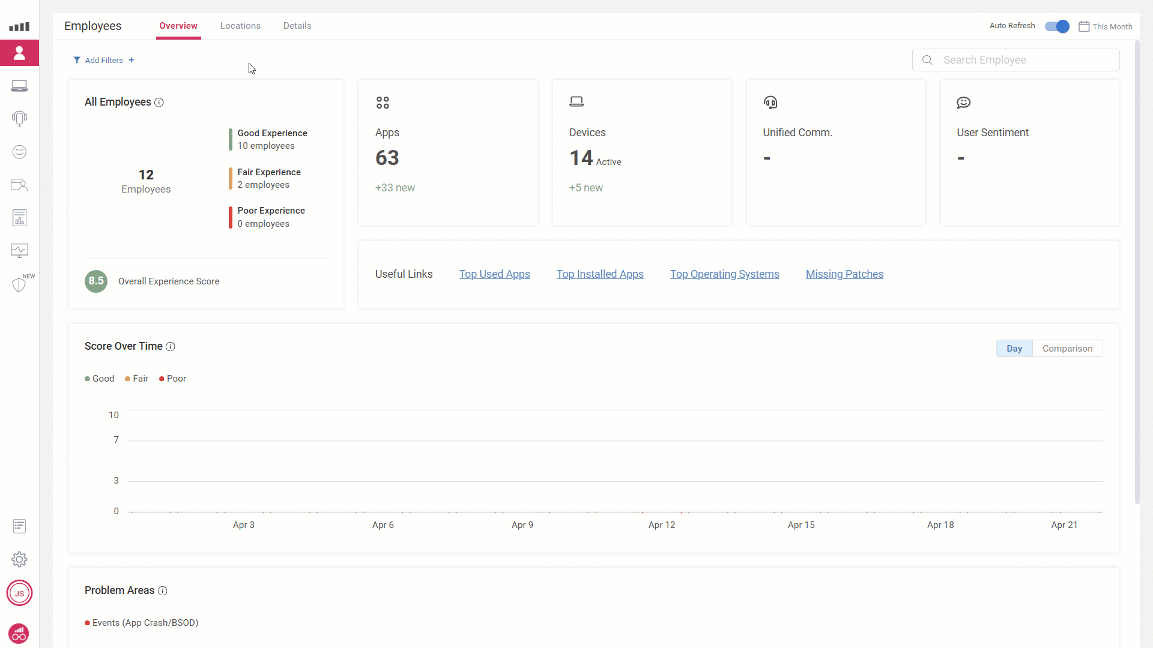Switch to the Details tab
This screenshot has height=648, width=1153.
297,26
